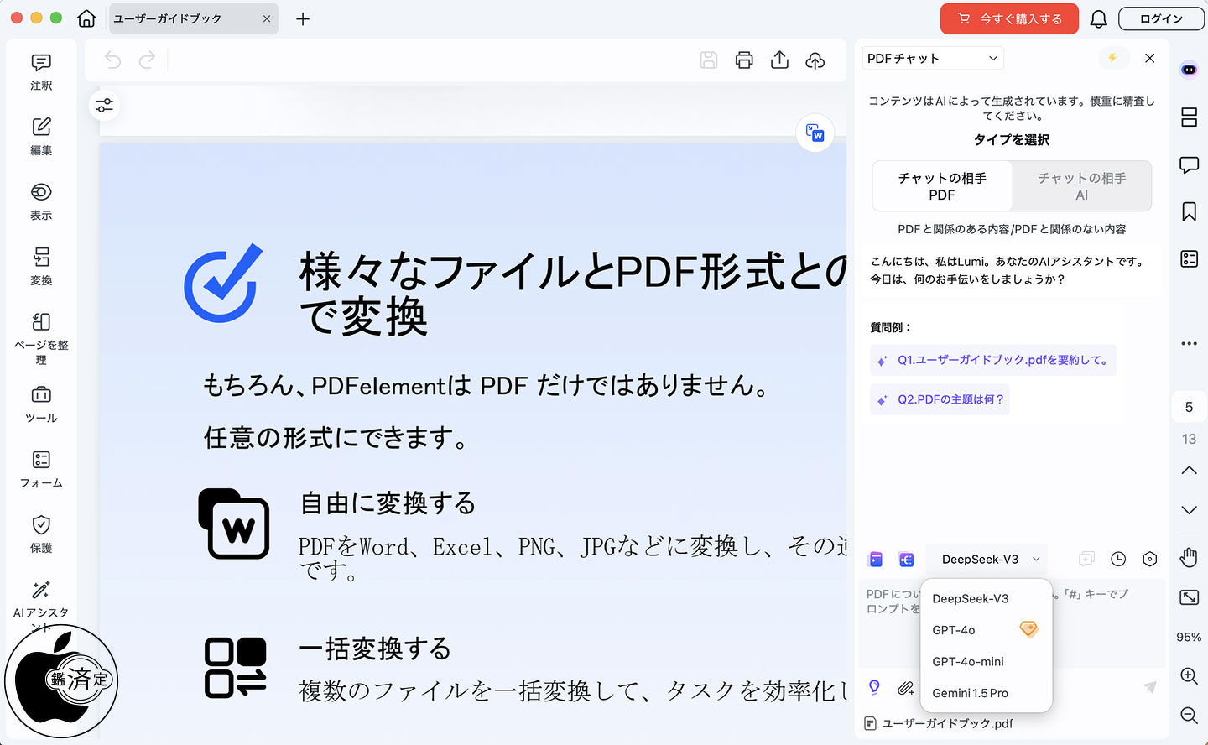Redo the last action

147,60
